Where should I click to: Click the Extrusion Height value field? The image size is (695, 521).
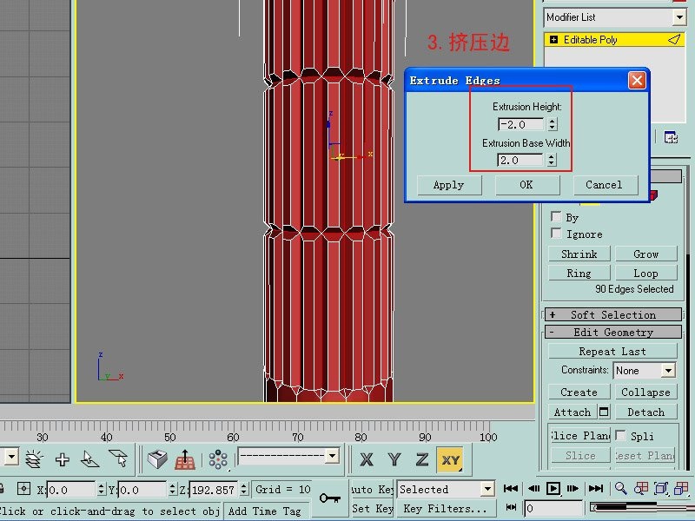pos(520,124)
